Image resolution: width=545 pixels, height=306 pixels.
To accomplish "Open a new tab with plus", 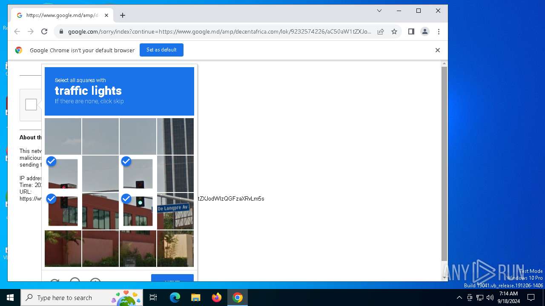I will click(x=123, y=15).
